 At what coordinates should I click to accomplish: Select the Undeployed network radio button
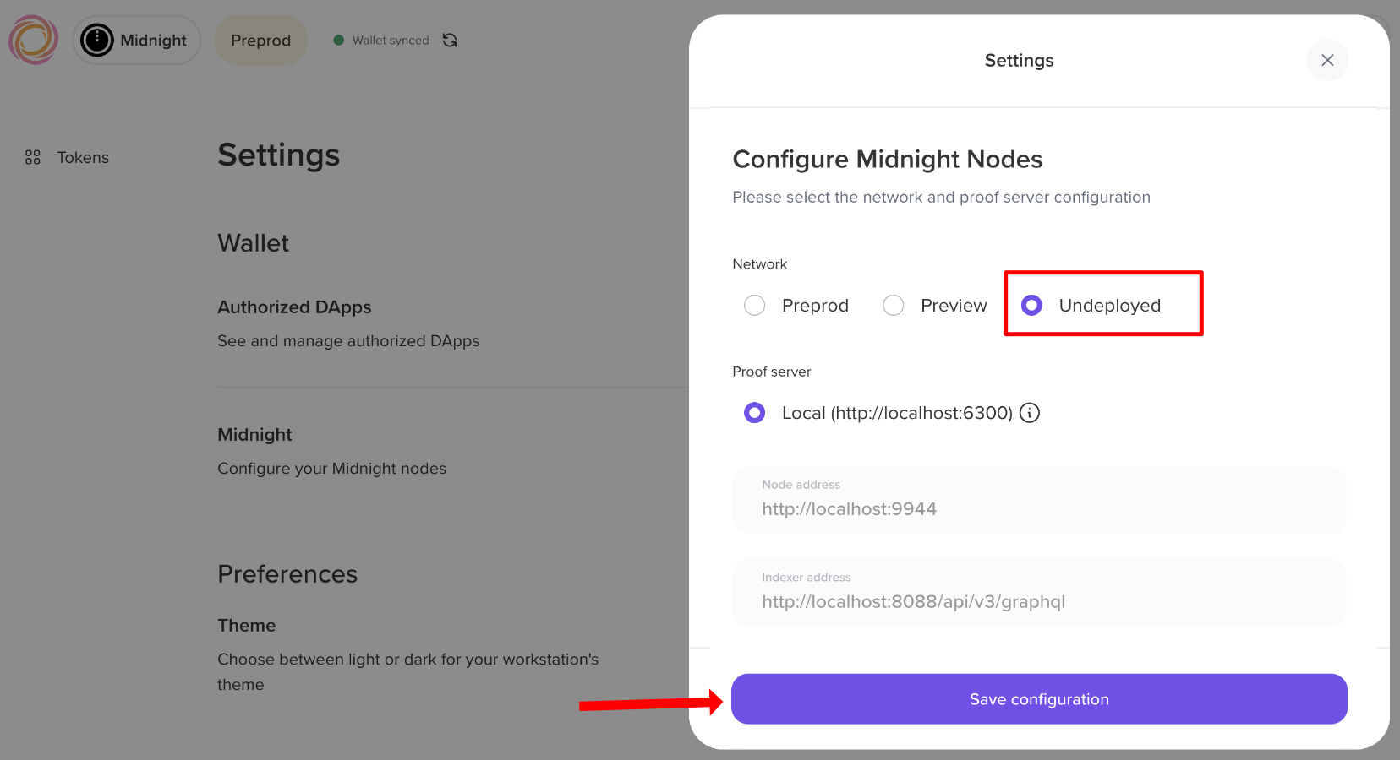[x=1032, y=305]
